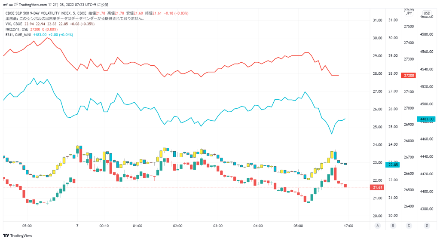This screenshot has width=440, height=241.
Task: Click the cyan 22.85 price label
Action: (393, 165)
